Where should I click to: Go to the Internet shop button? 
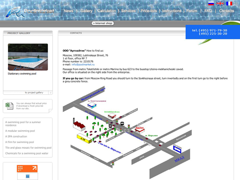click(103, 23)
